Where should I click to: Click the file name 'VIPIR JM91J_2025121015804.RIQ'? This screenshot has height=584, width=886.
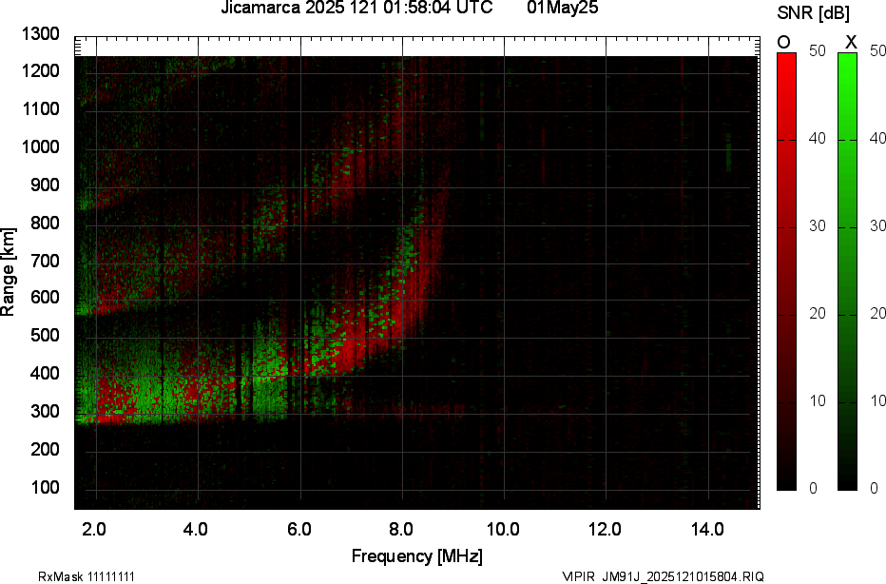tap(664, 576)
